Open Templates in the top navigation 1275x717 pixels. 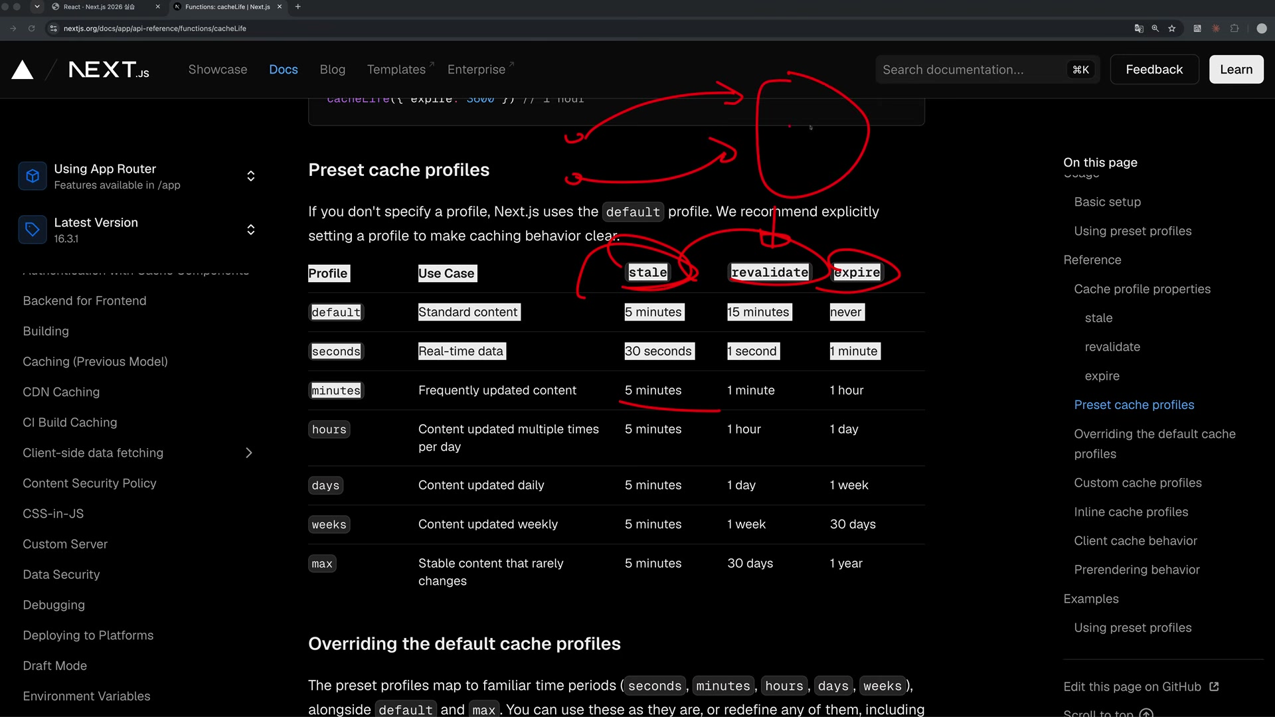click(x=400, y=70)
